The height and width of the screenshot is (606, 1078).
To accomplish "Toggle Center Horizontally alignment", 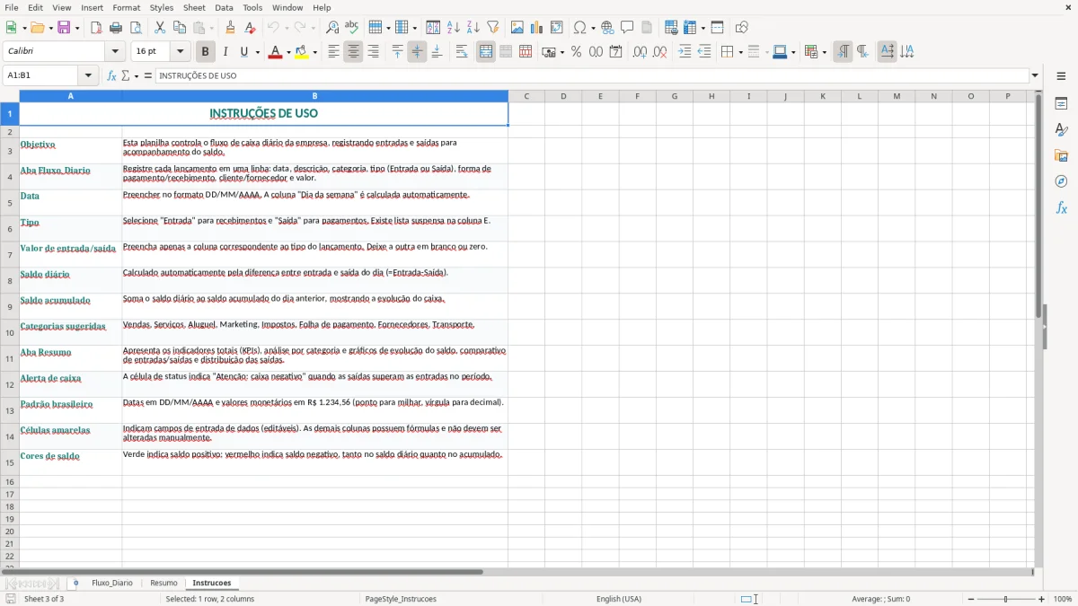I will tap(354, 52).
